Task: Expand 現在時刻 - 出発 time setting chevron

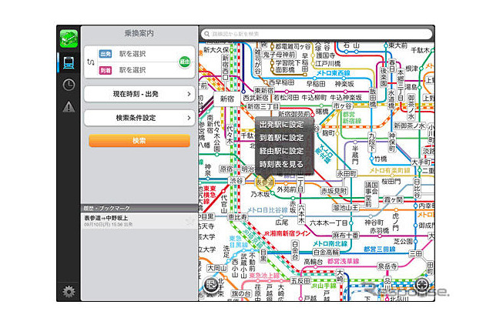Action: tap(189, 94)
